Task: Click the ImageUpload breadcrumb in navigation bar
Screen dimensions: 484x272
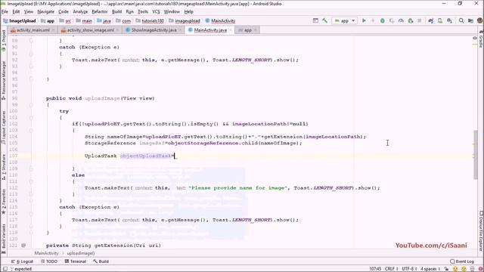Action: click(20, 20)
